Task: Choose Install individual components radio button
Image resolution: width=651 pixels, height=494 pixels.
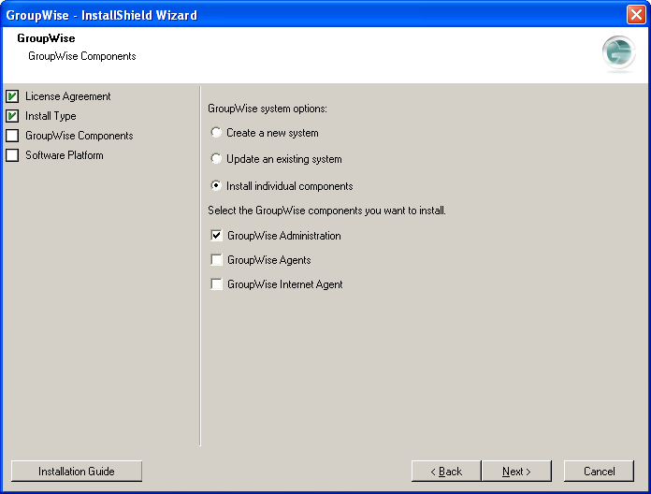Action: pos(216,185)
